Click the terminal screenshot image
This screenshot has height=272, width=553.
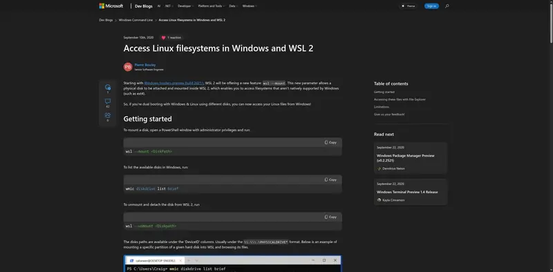tap(232, 264)
